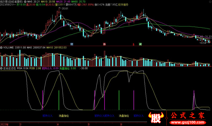This screenshot has height=126, width=212.
Task: Click the 洗盘加仓 signal label below April
Action: coord(64,116)
